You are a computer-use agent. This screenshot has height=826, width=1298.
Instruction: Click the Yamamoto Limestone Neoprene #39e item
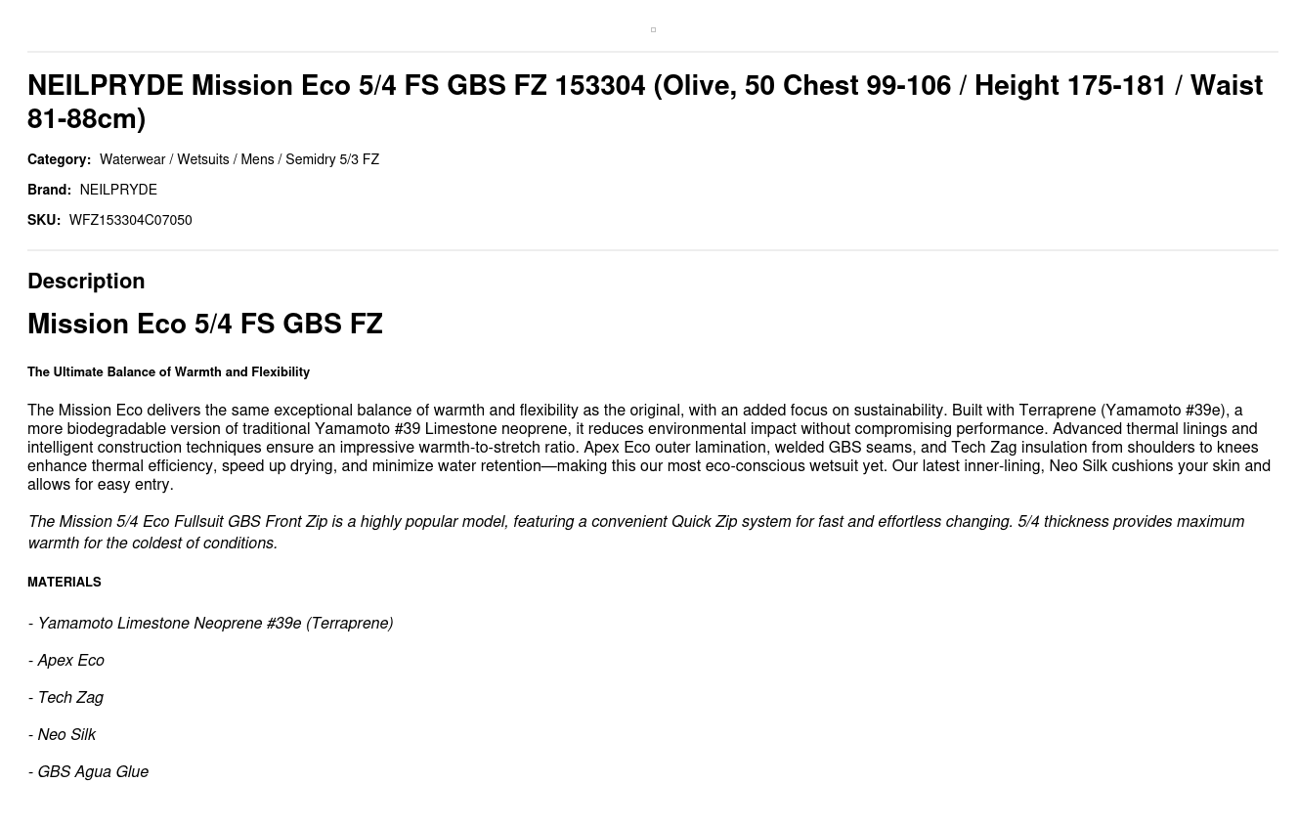[215, 624]
